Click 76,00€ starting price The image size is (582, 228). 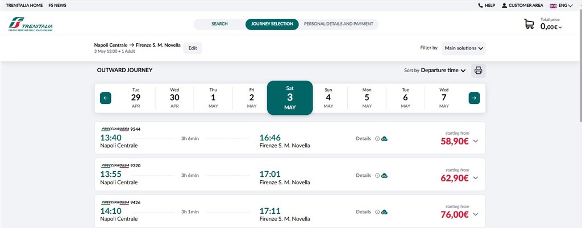455,214
